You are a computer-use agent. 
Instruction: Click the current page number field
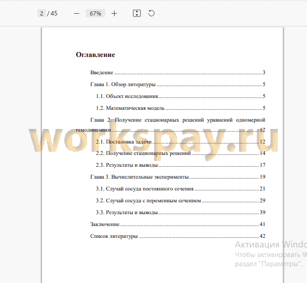click(42, 14)
